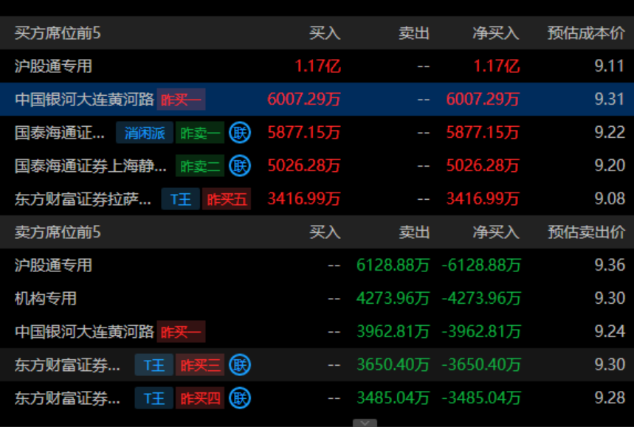Click the 1.17亿 buy amount

tap(318, 66)
